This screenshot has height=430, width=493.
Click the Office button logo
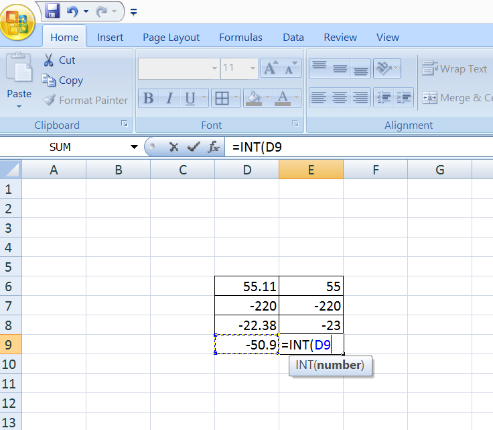tap(19, 21)
